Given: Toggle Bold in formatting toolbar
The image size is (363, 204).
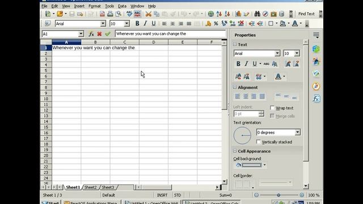Looking at the screenshot, I should coord(137,24).
